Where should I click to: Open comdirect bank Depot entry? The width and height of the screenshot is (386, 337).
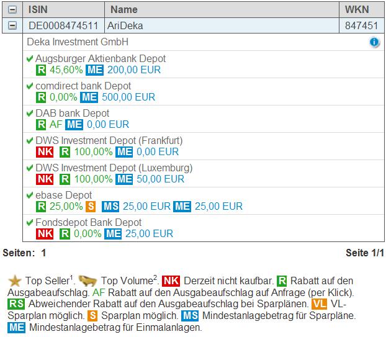(83, 86)
